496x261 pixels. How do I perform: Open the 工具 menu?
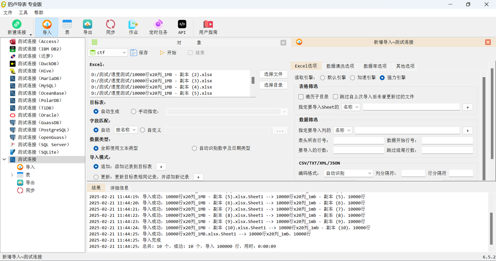tap(23, 12)
